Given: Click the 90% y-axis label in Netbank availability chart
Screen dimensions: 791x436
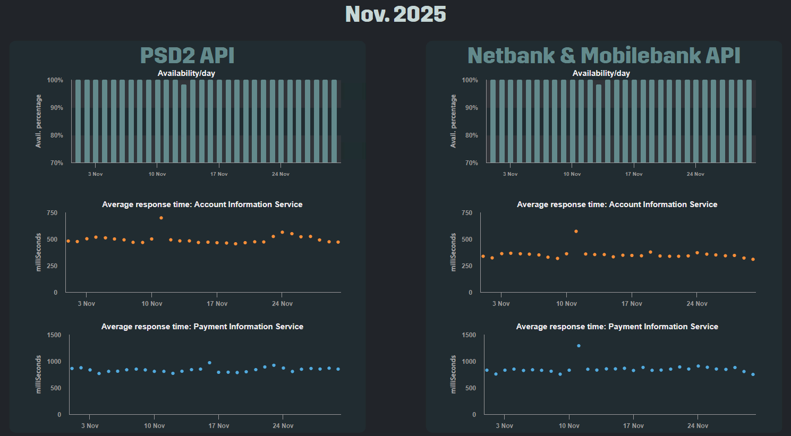Looking at the screenshot, I should click(x=471, y=108).
